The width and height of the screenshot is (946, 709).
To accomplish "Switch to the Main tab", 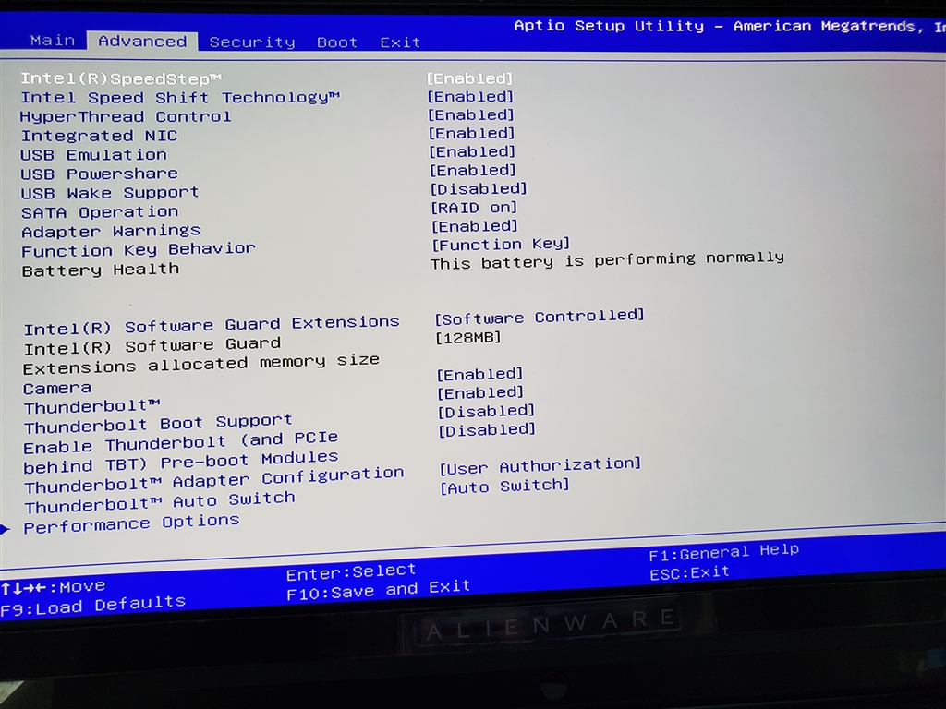I will coord(53,41).
